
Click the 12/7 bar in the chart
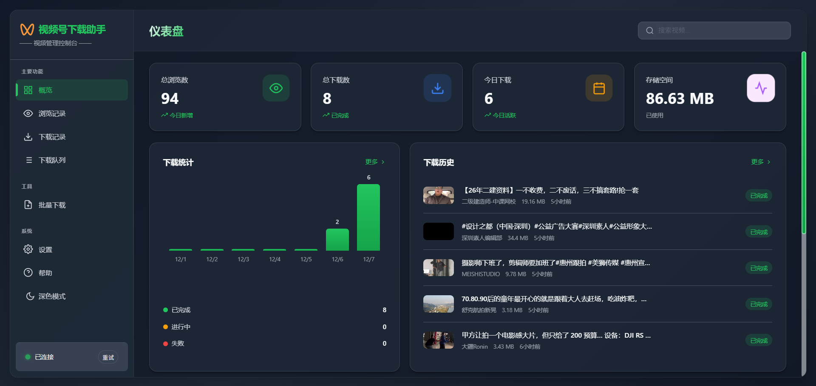[x=368, y=217]
